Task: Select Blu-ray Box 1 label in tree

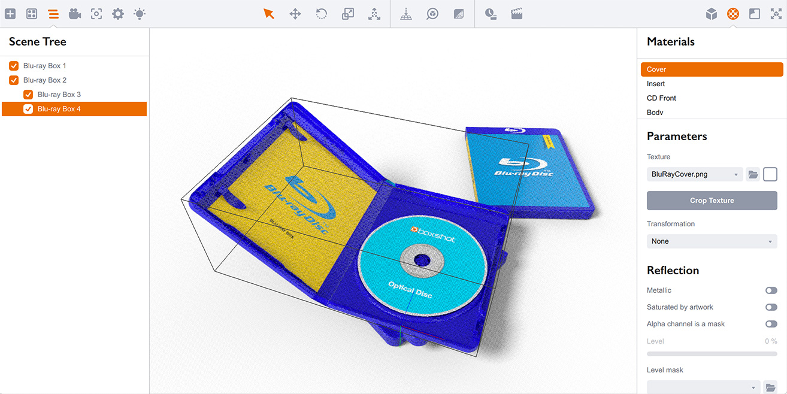Action: pos(45,66)
